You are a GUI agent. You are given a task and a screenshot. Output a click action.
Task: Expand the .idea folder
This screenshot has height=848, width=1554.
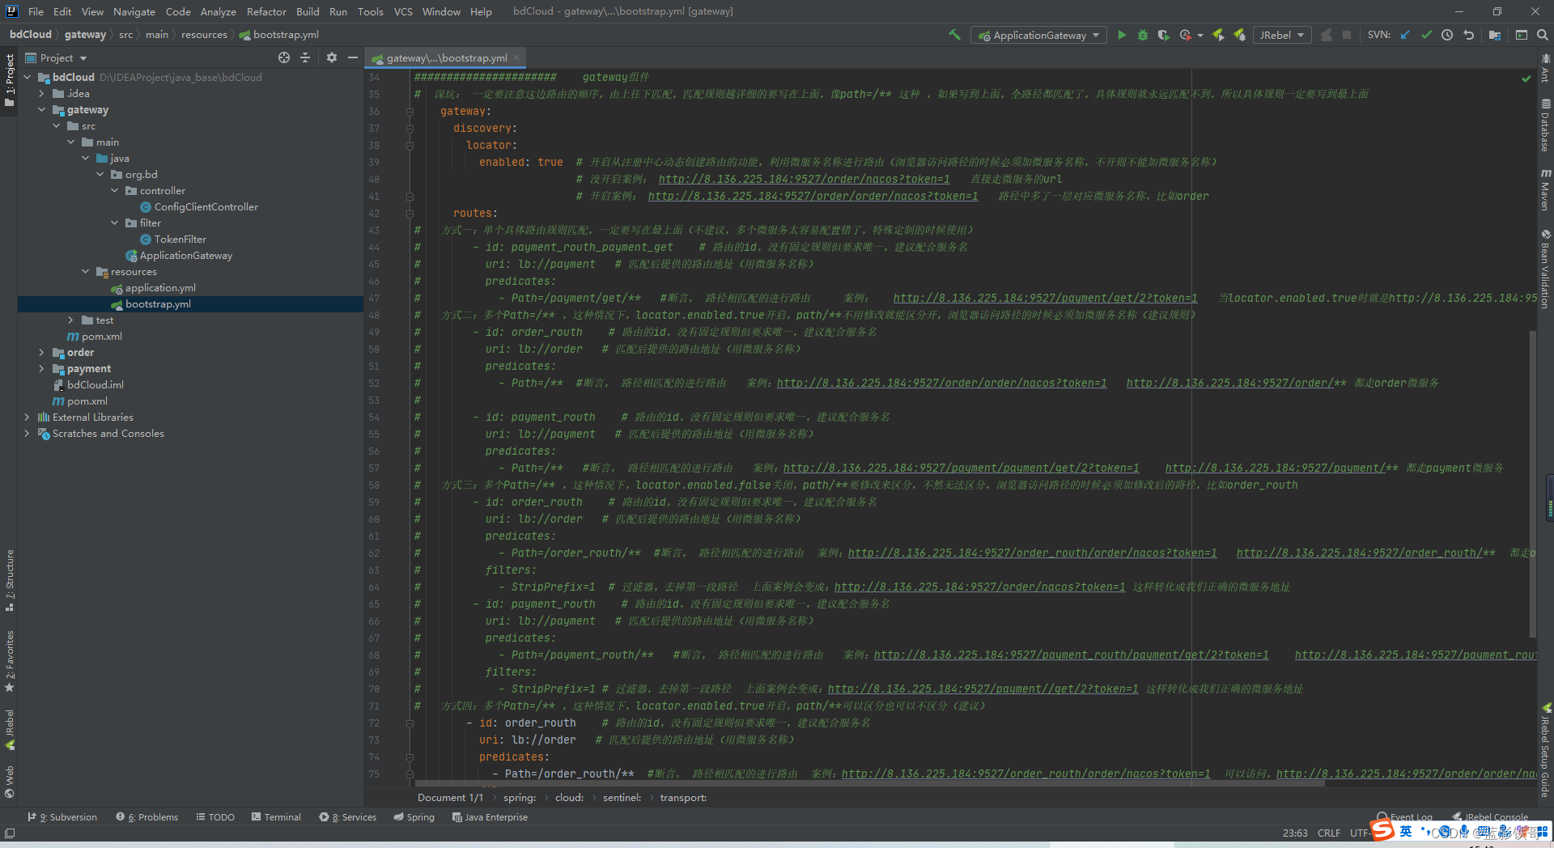41,93
